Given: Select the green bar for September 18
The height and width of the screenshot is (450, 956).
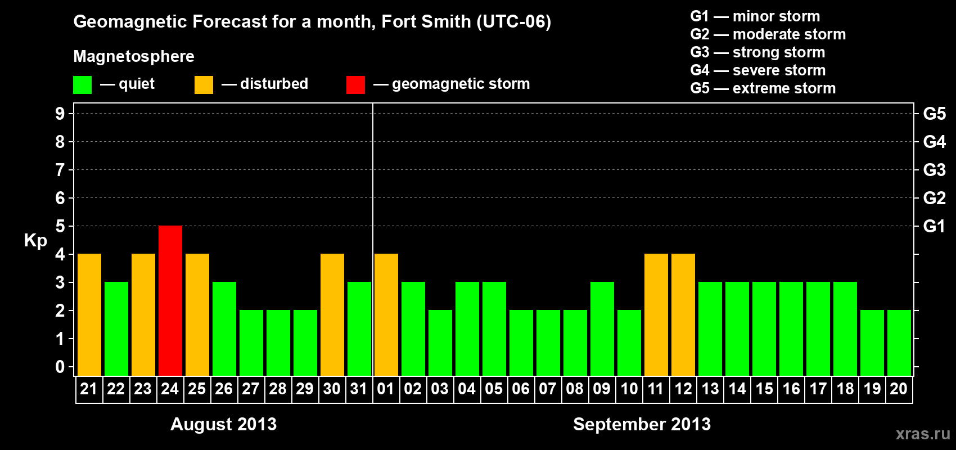Looking at the screenshot, I should coord(845,328).
